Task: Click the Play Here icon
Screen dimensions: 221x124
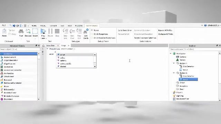Action: click(43, 31)
